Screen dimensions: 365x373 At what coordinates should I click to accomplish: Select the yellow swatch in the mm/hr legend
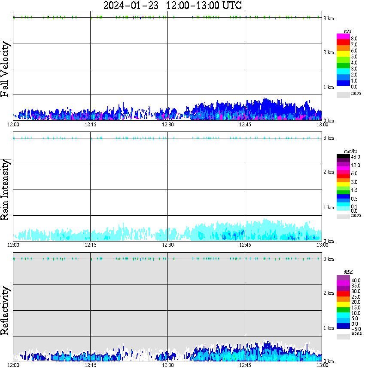tap(343, 184)
